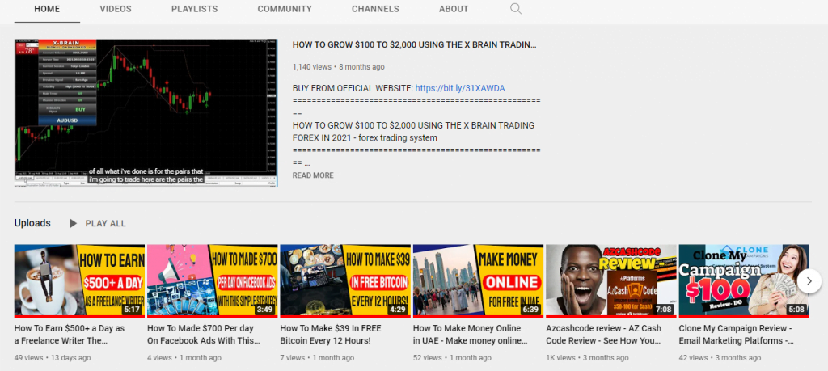This screenshot has width=828, height=371.
Task: Open the Clone My Campaign thumbnail
Action: [x=744, y=280]
